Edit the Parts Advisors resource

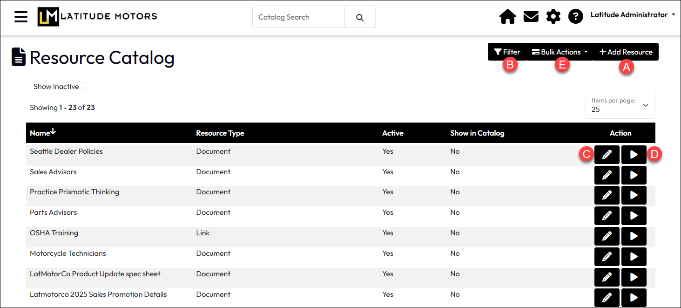click(607, 216)
